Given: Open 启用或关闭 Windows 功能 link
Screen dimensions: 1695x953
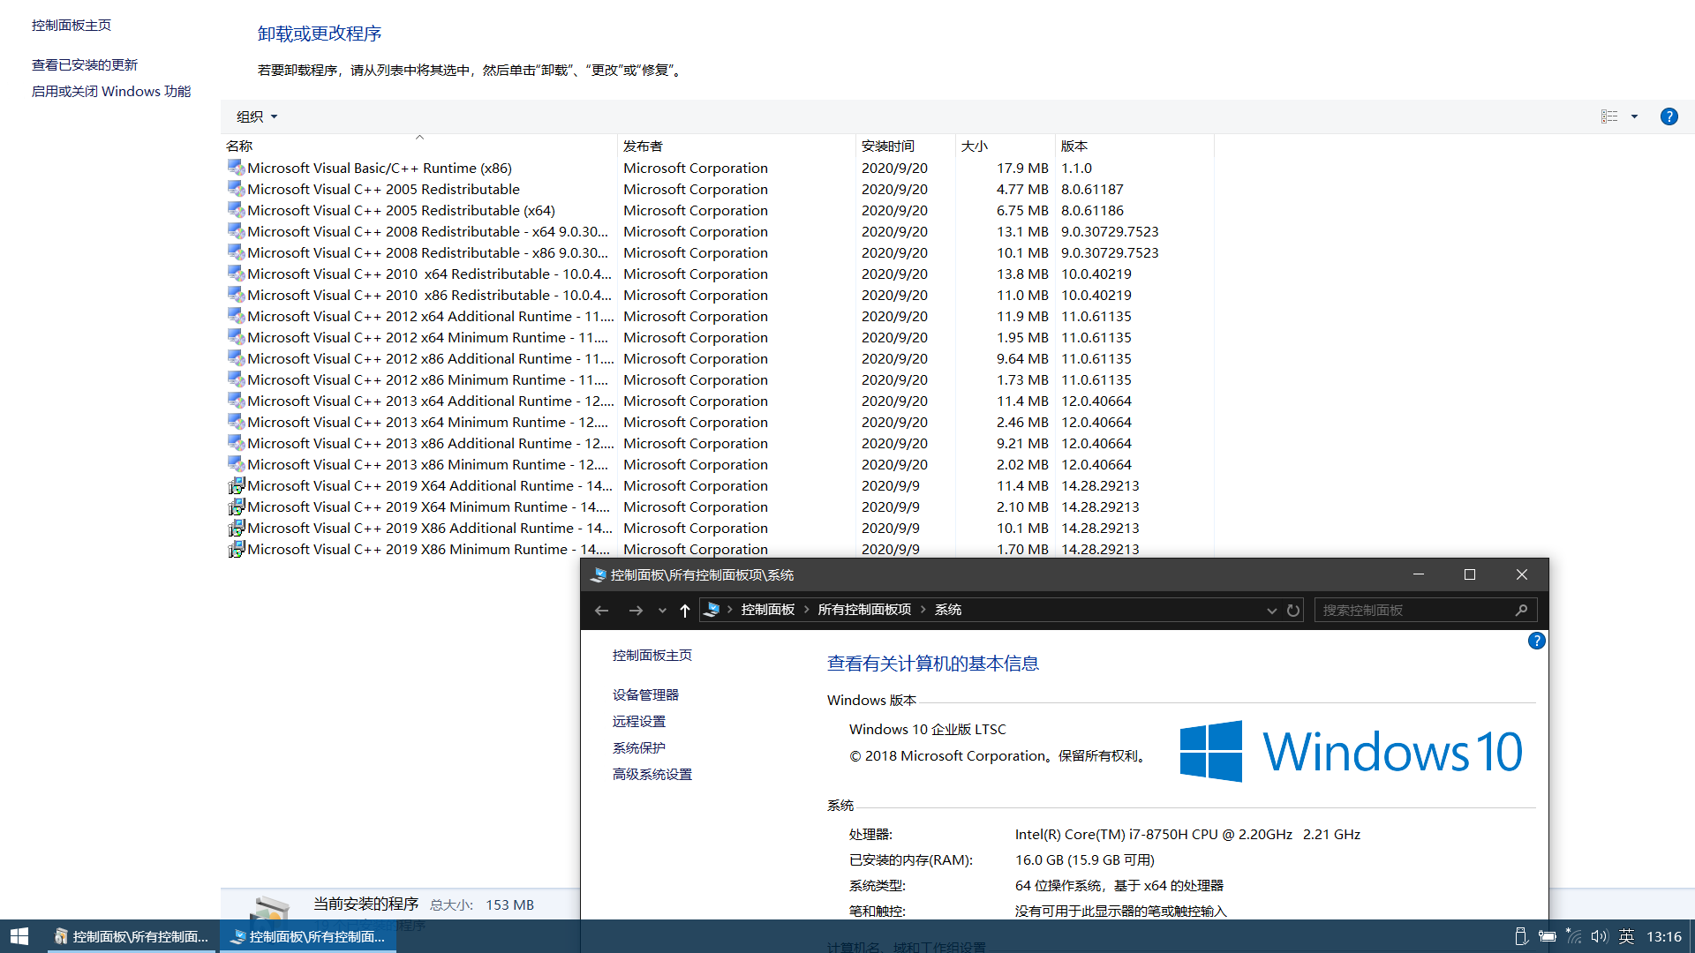Looking at the screenshot, I should tap(111, 92).
